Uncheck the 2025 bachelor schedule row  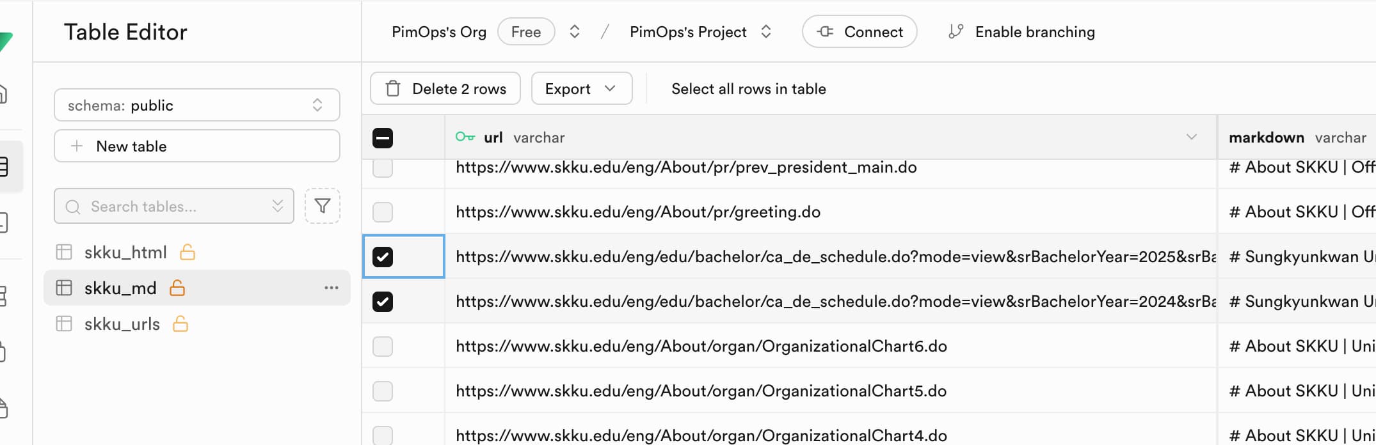click(383, 257)
